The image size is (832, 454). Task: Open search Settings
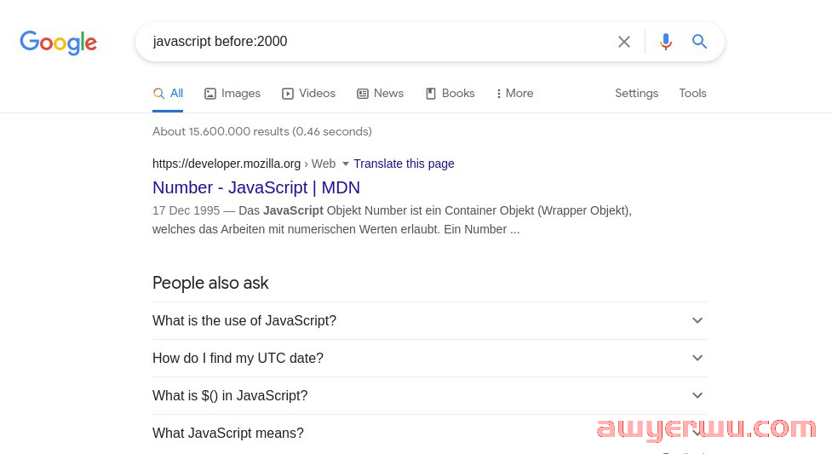coord(636,94)
